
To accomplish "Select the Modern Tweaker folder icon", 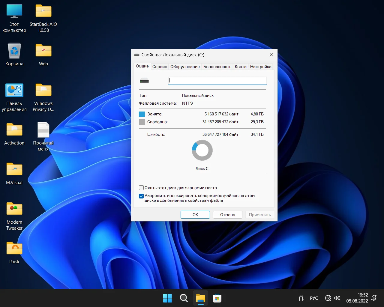I will 14,216.
